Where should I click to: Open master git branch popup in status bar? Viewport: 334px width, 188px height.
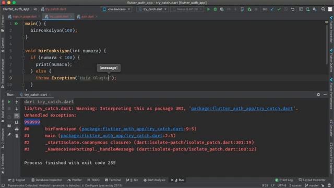312,185
